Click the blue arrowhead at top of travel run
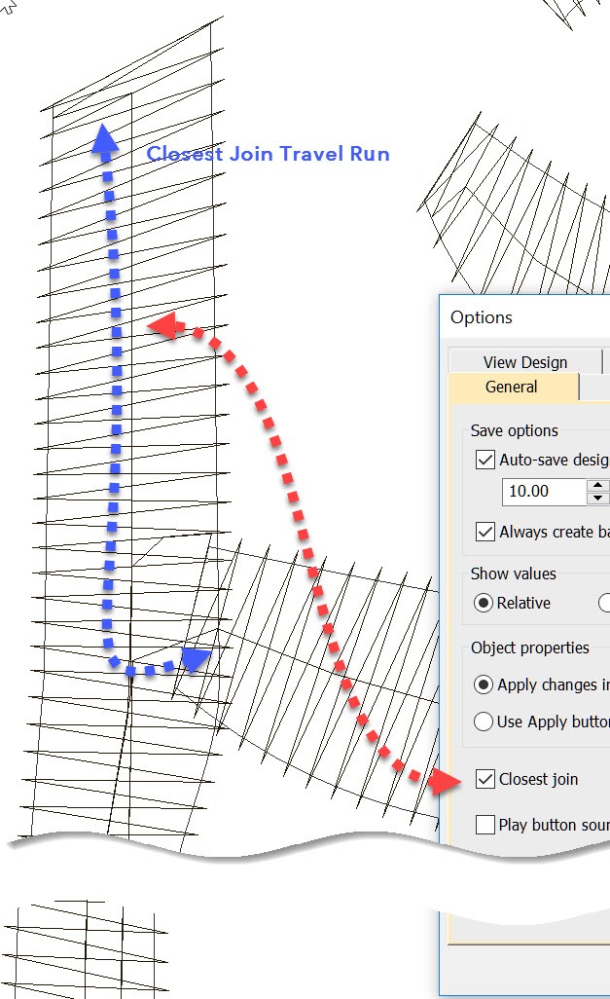This screenshot has width=610, height=999. (x=104, y=141)
